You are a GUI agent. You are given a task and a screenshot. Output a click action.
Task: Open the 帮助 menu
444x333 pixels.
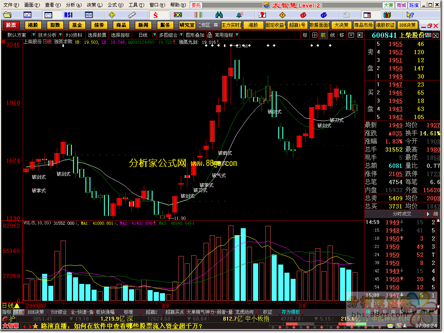point(178,5)
